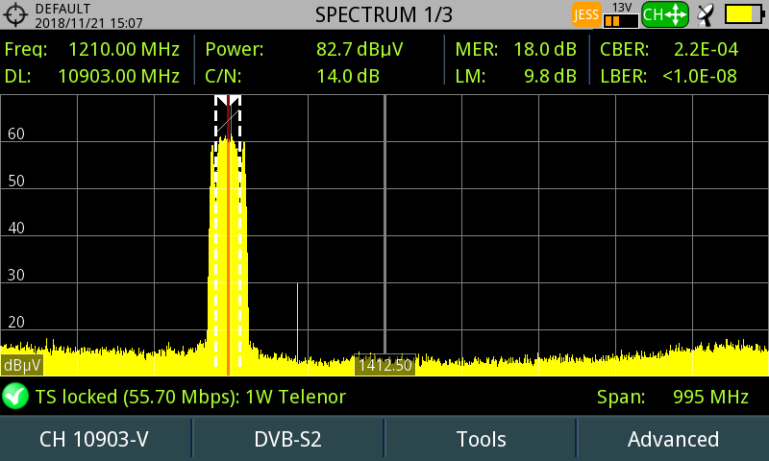The width and height of the screenshot is (769, 461).
Task: Tap the green TS locked checkmark
Action: pyautogui.click(x=15, y=396)
